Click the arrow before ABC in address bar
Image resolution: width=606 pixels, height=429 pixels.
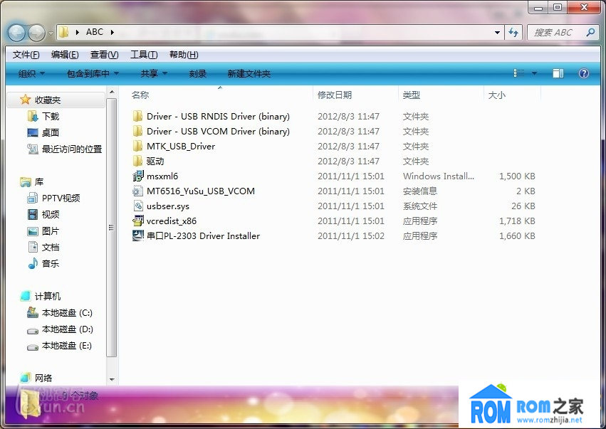pyautogui.click(x=78, y=32)
